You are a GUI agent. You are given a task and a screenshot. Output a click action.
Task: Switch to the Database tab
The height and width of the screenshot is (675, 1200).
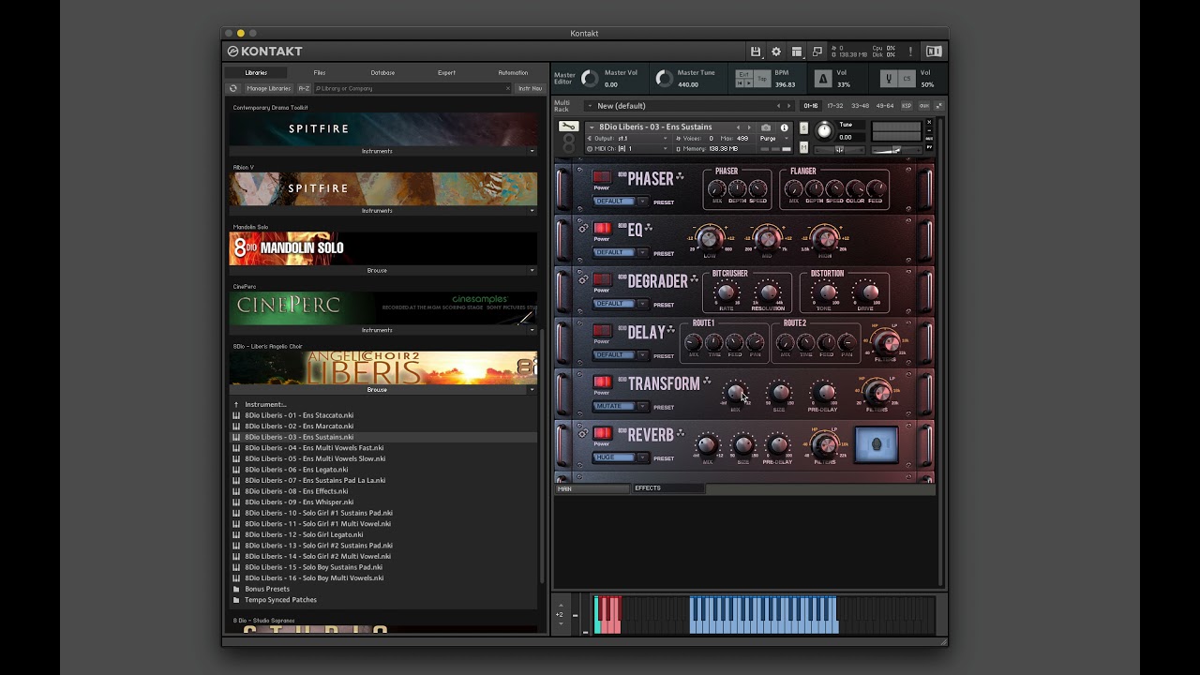tap(382, 72)
